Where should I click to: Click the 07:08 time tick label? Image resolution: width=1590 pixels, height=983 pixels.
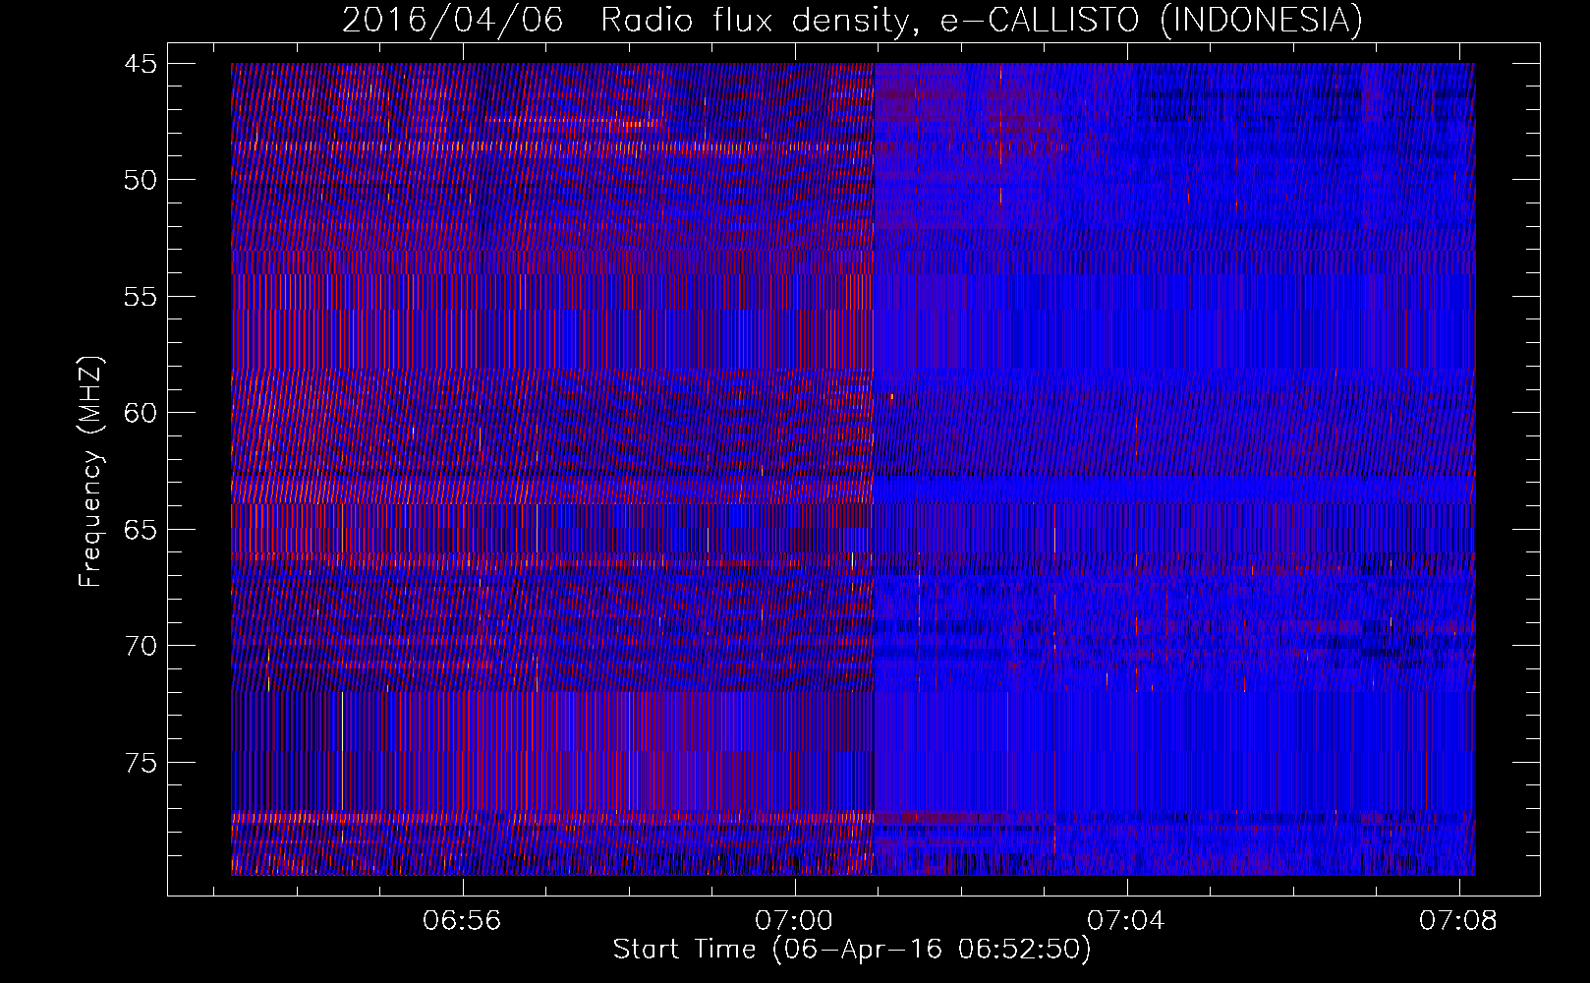[x=1458, y=920]
